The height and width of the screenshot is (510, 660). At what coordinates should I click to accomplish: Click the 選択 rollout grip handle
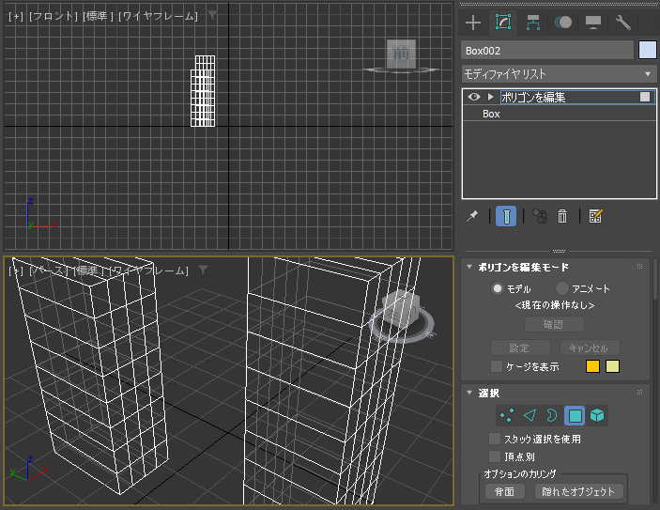click(639, 392)
